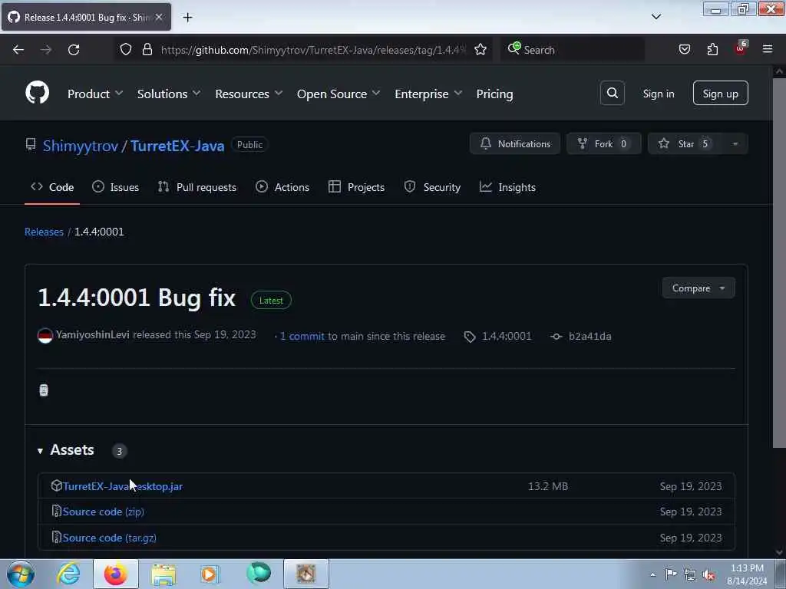The image size is (786, 589).
Task: Switch to the Insights tab
Action: pyautogui.click(x=507, y=187)
